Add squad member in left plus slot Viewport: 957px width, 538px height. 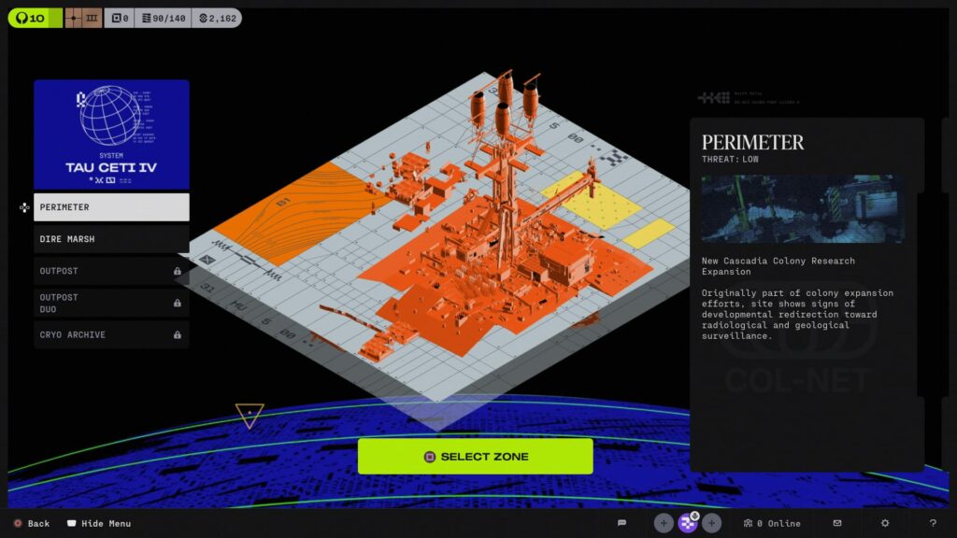(664, 523)
